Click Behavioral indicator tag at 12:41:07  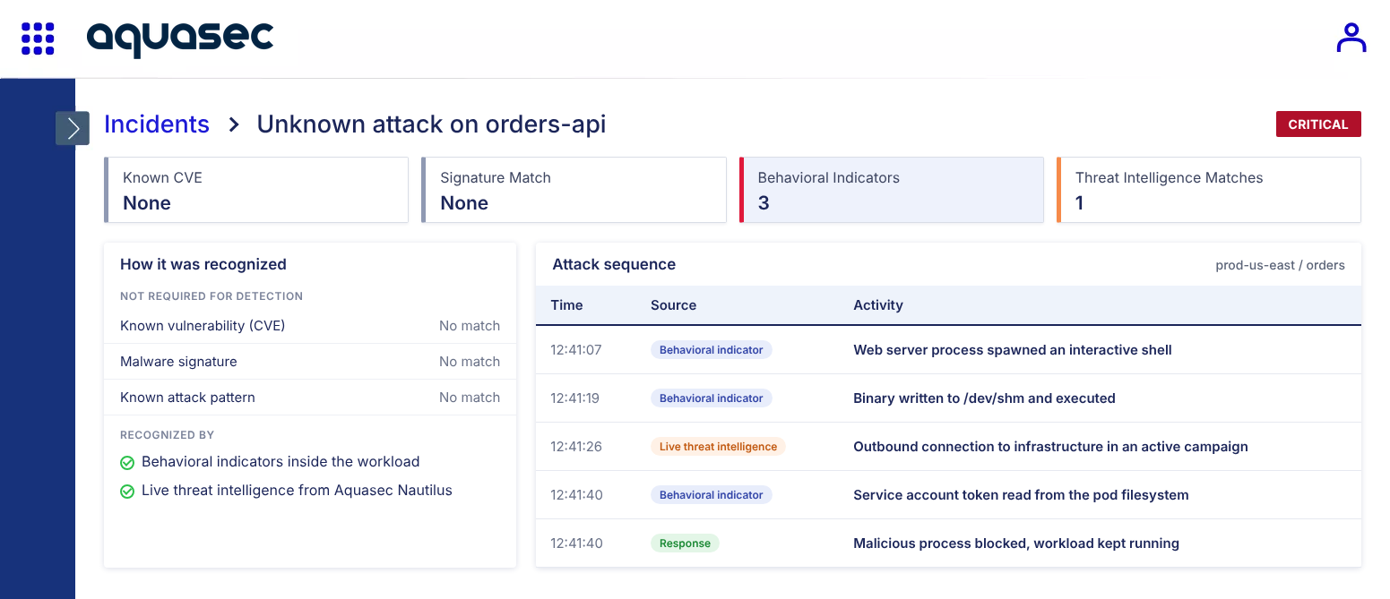(x=712, y=350)
